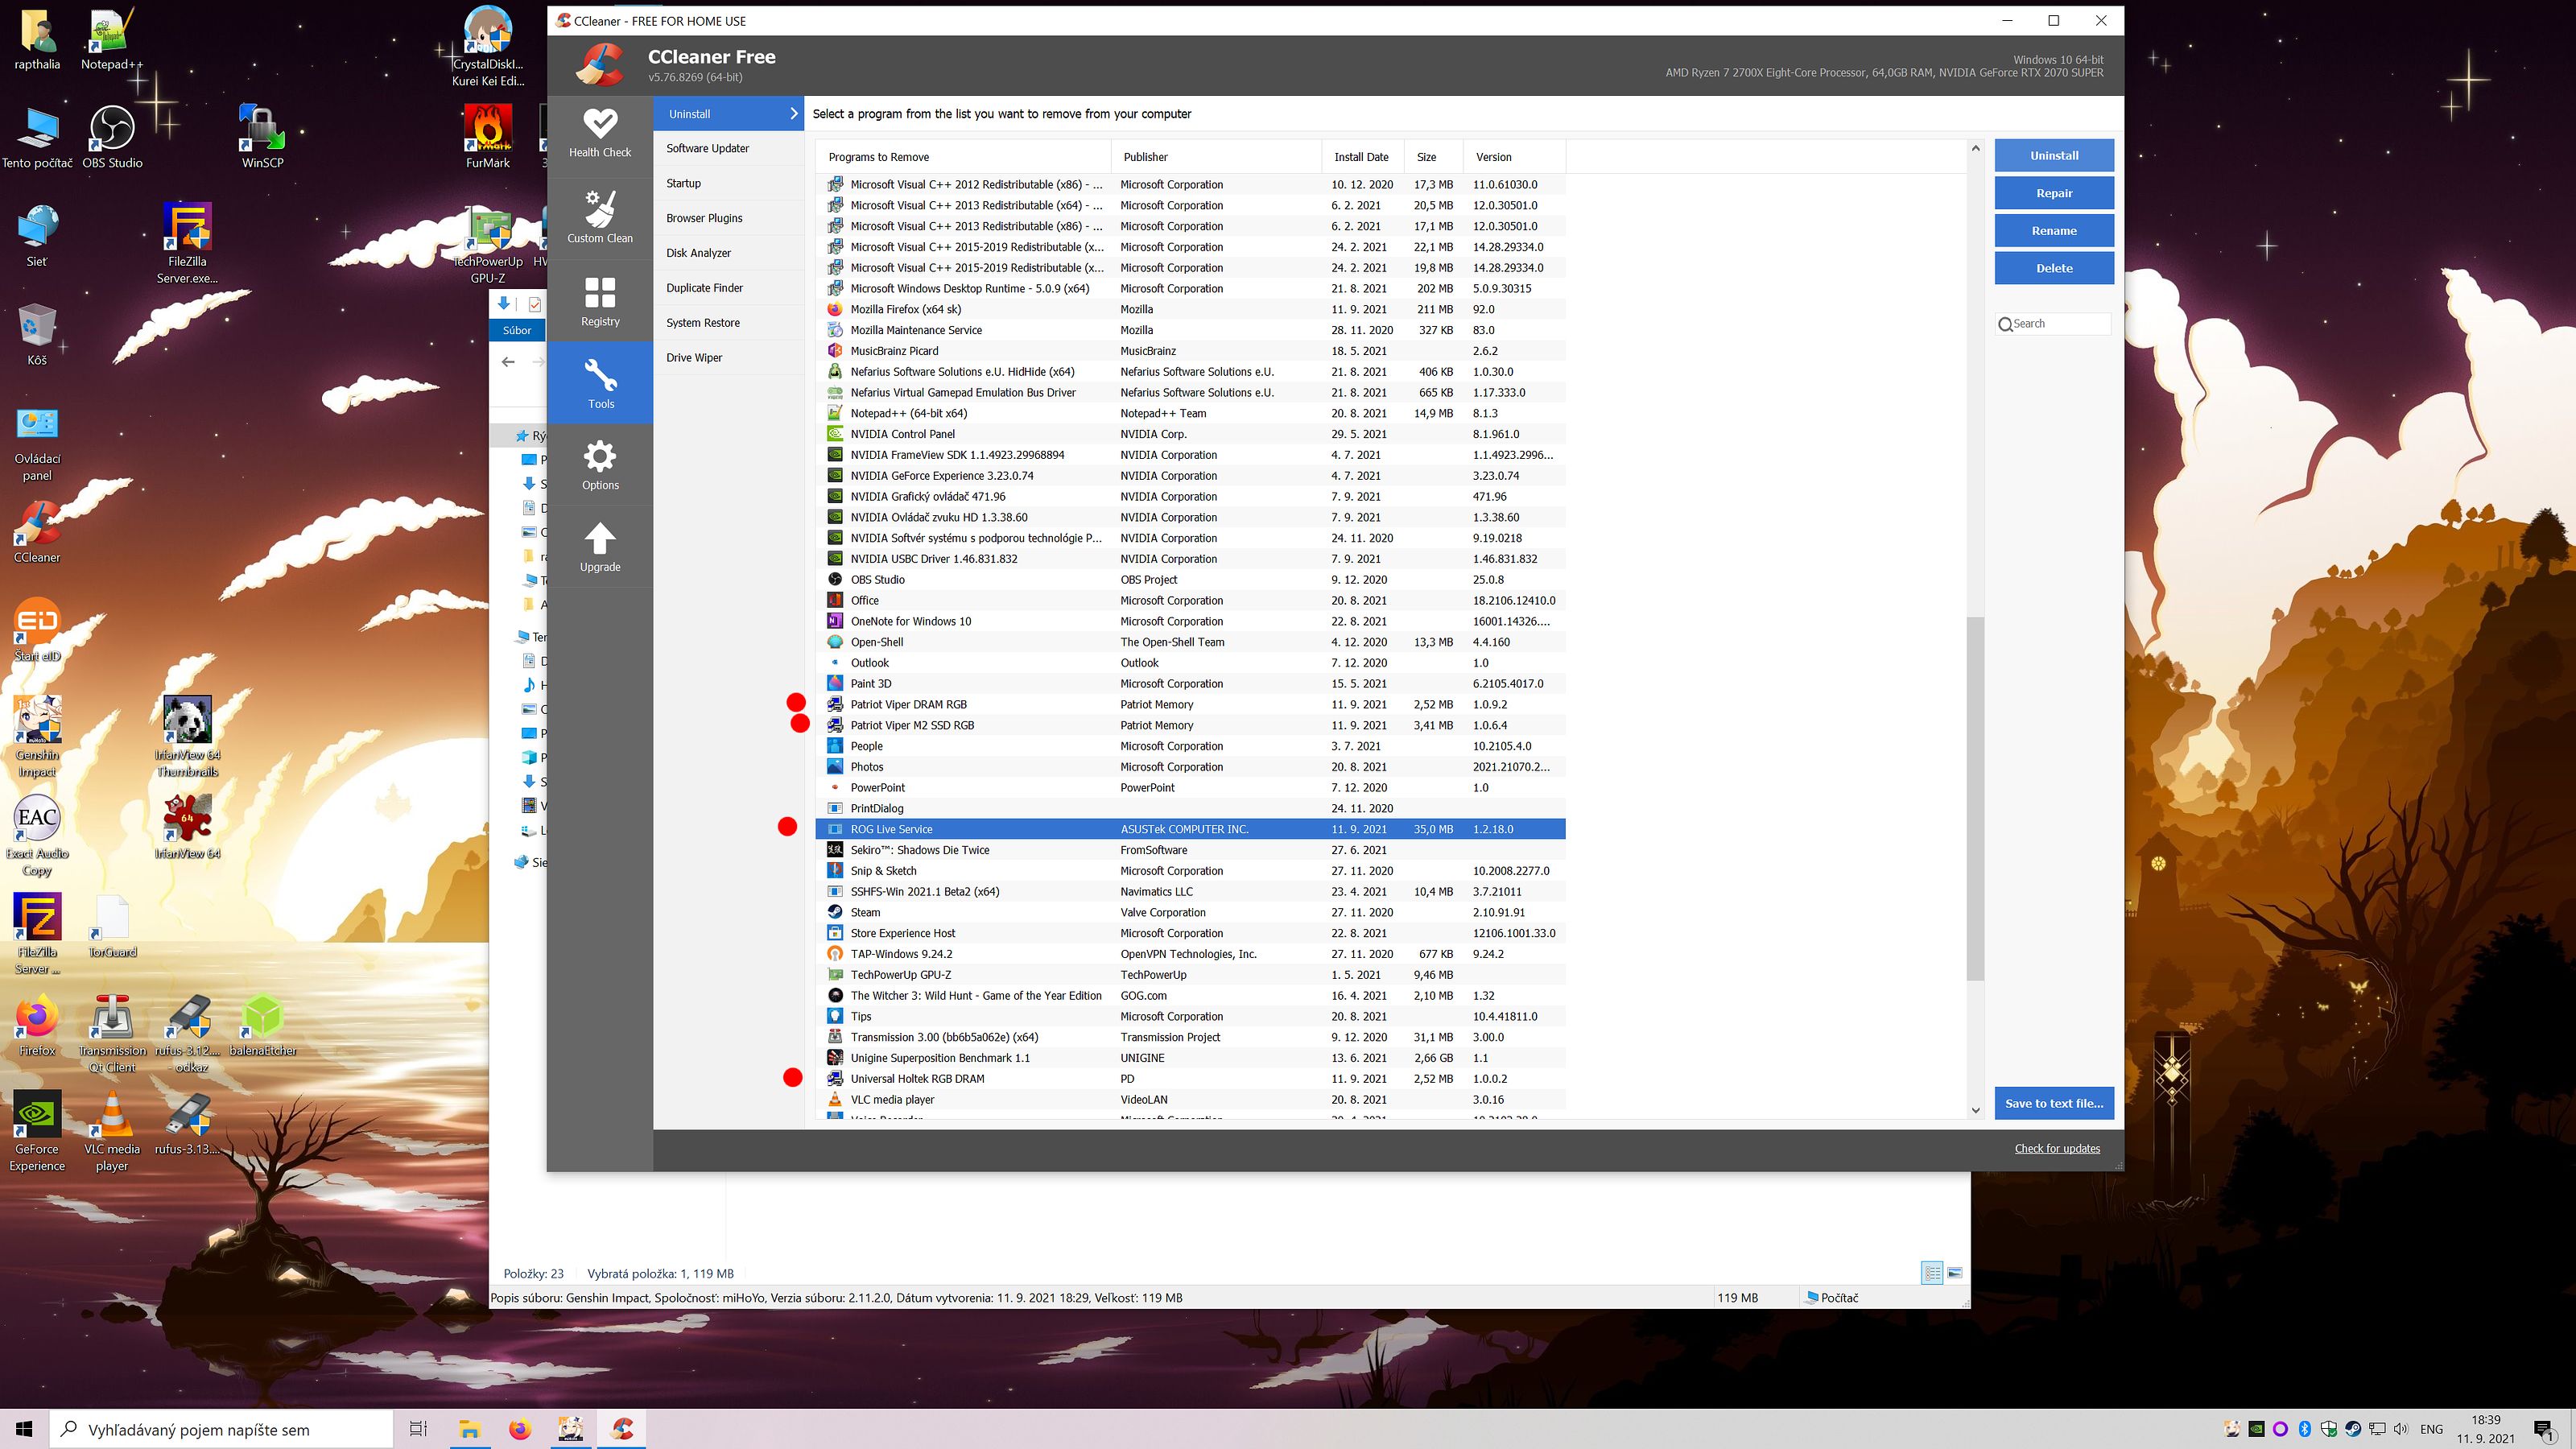Select NVIDIA Control Panel row
This screenshot has width=2576, height=1449.
click(x=1191, y=434)
